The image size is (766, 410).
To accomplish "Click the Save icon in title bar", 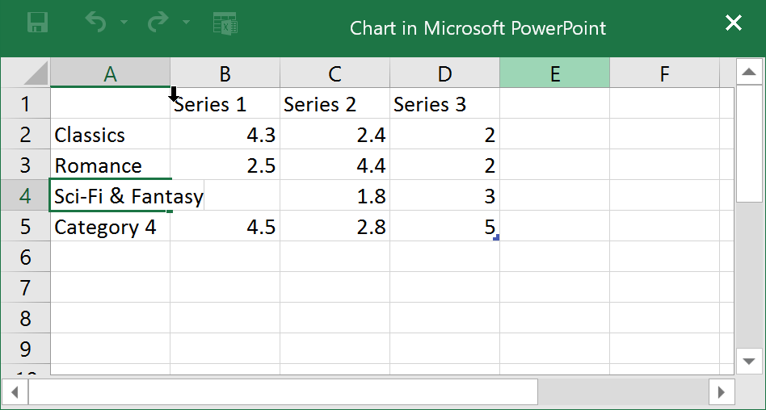I will tap(37, 23).
